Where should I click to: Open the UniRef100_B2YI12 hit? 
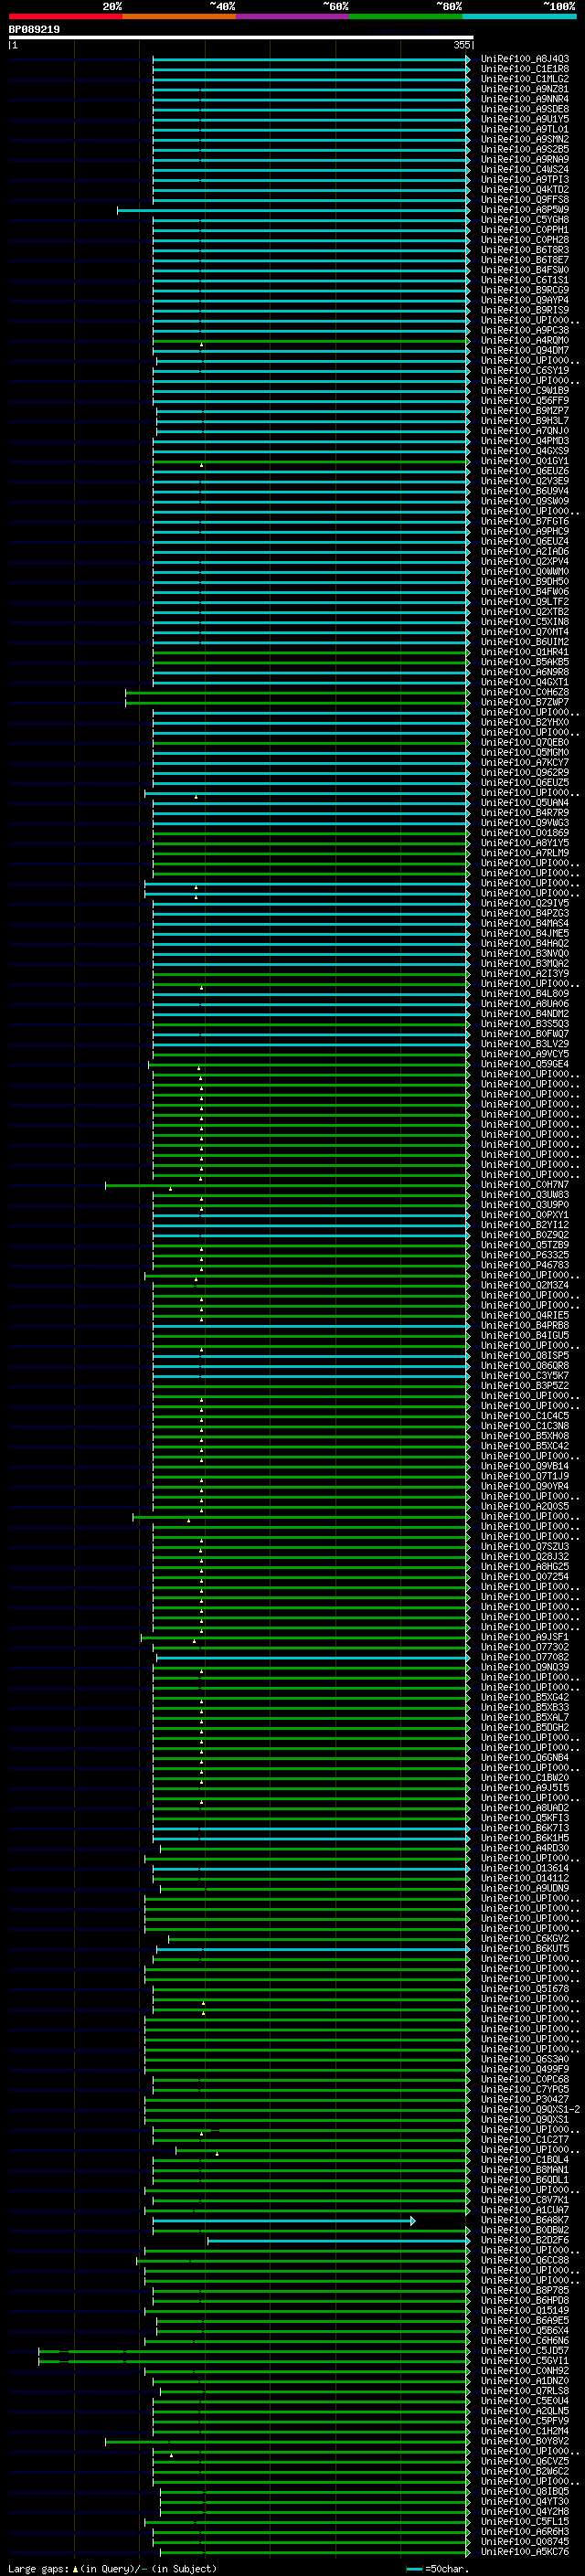[x=525, y=1225]
